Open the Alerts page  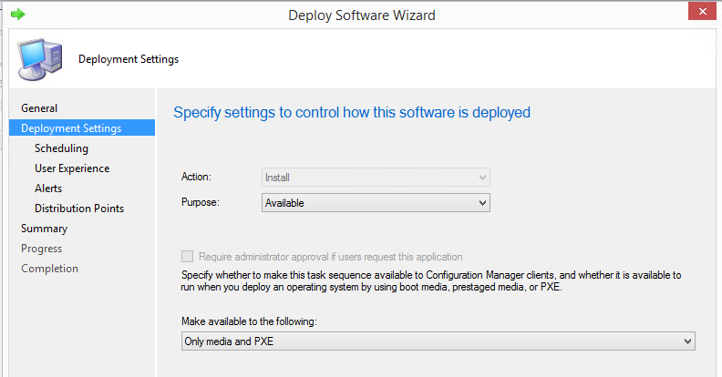[48, 188]
